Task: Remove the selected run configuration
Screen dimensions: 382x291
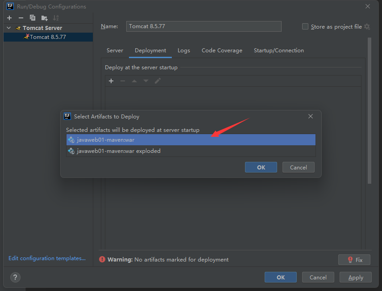Action: pyautogui.click(x=21, y=18)
